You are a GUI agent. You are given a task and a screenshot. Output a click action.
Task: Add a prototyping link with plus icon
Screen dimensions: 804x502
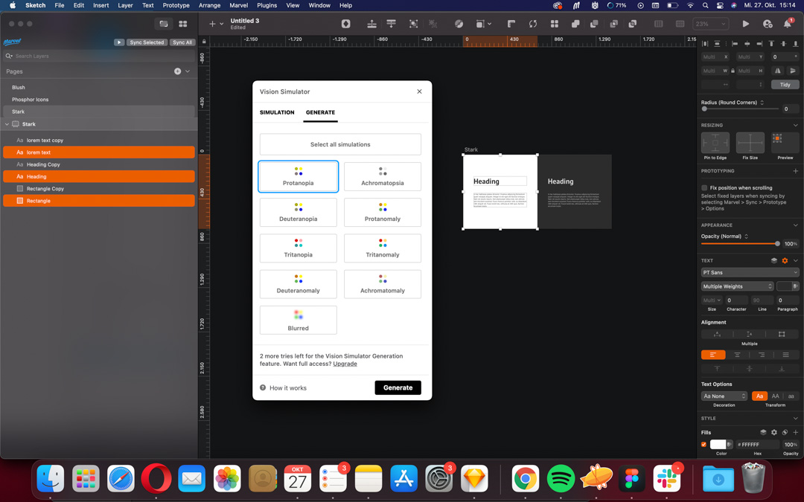point(795,171)
